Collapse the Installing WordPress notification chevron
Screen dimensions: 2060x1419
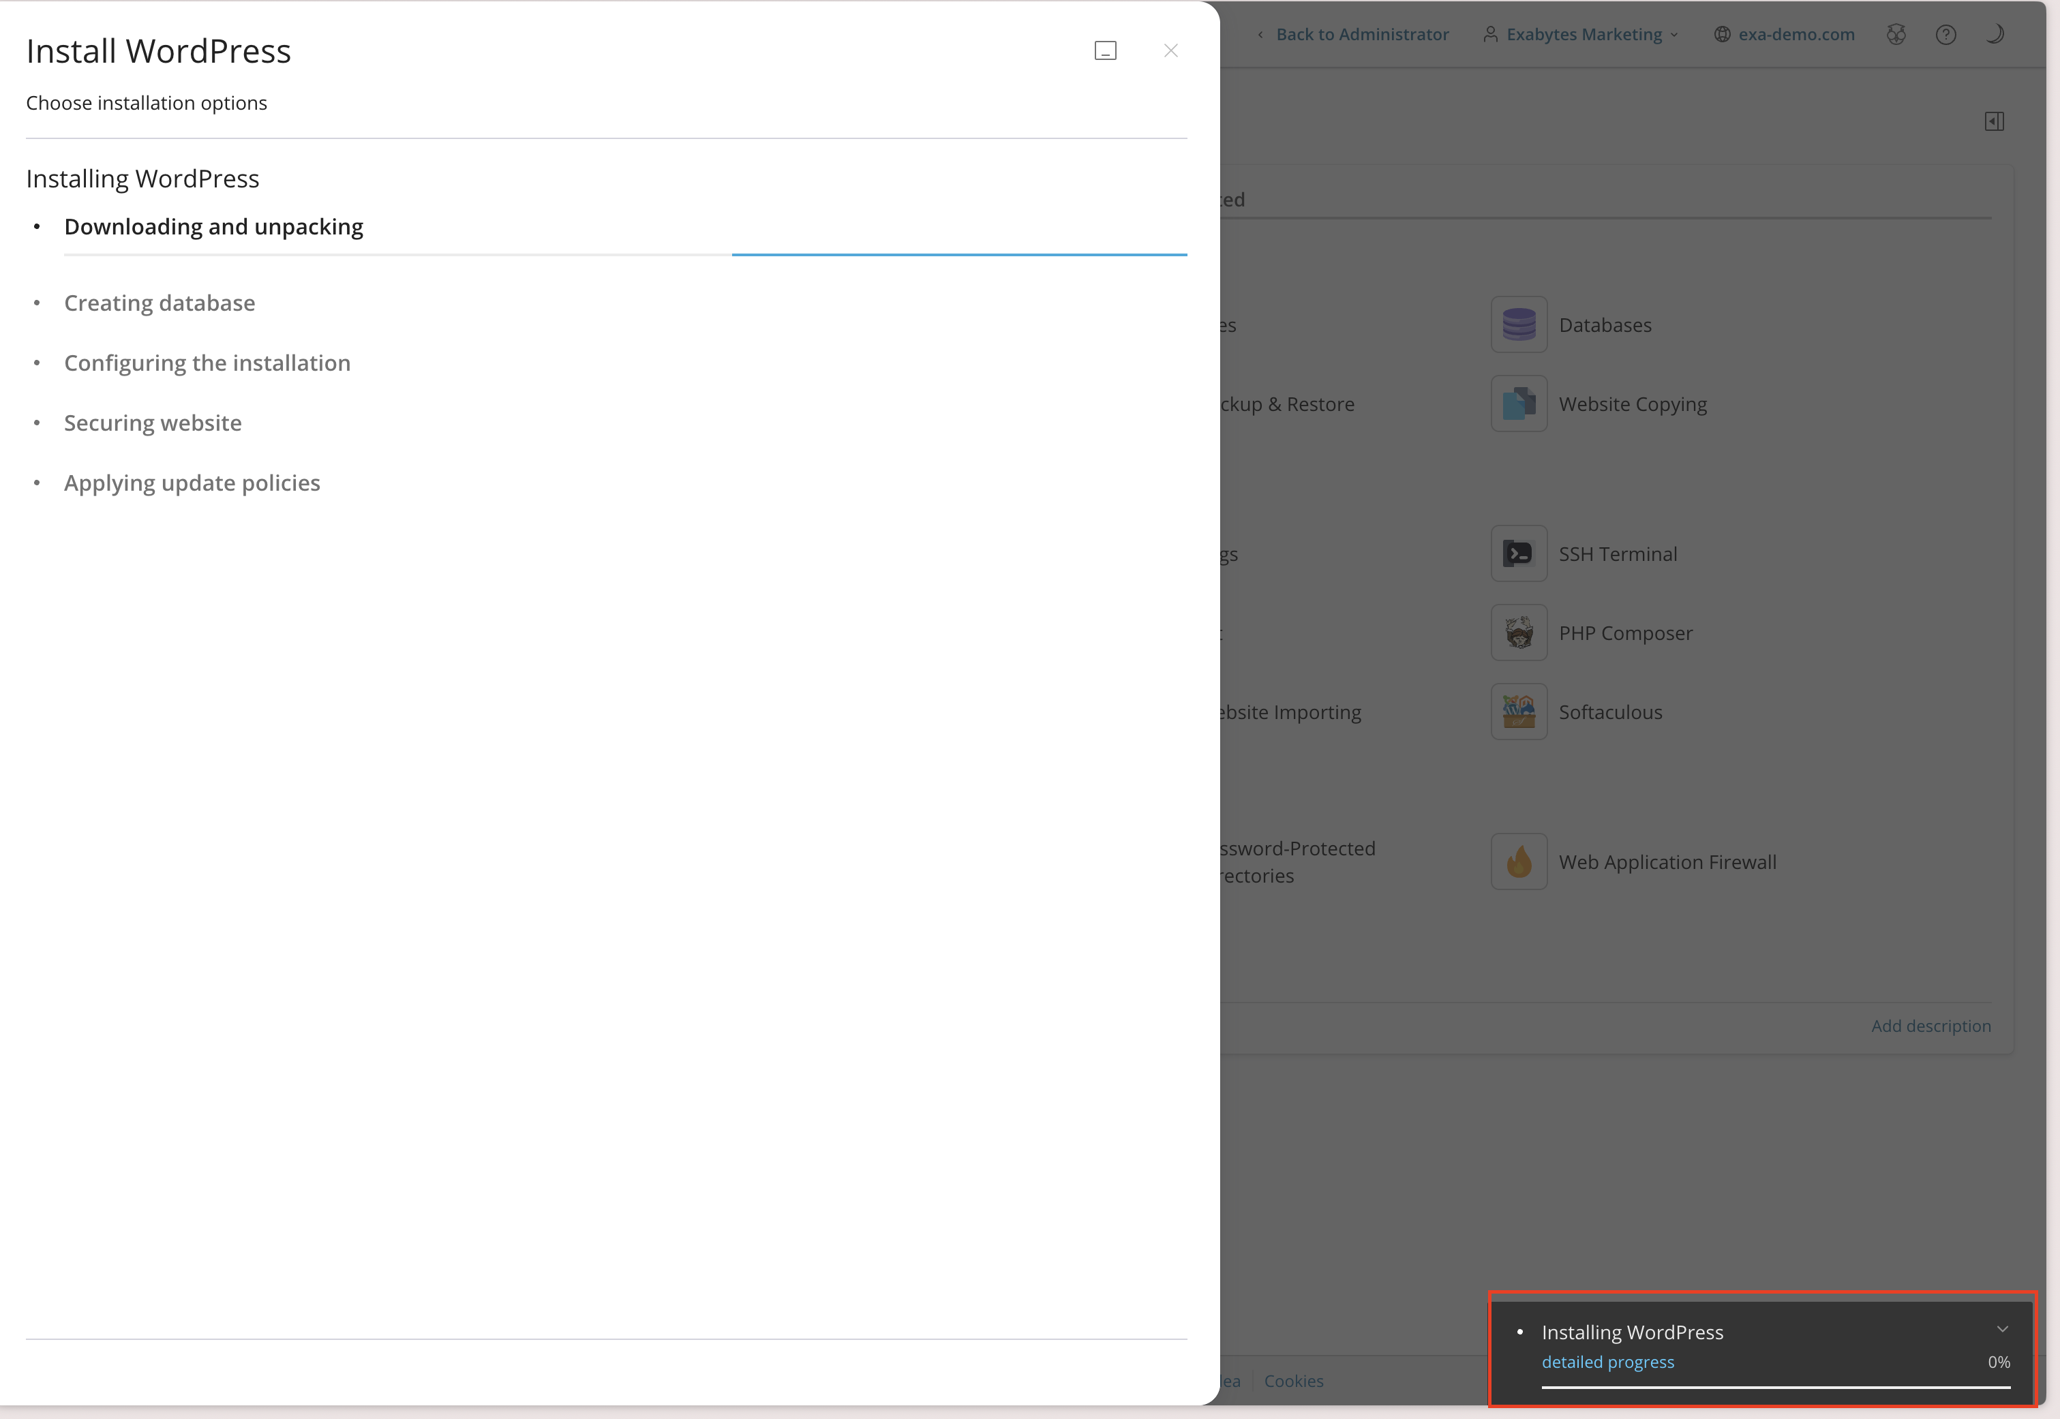click(x=2002, y=1329)
